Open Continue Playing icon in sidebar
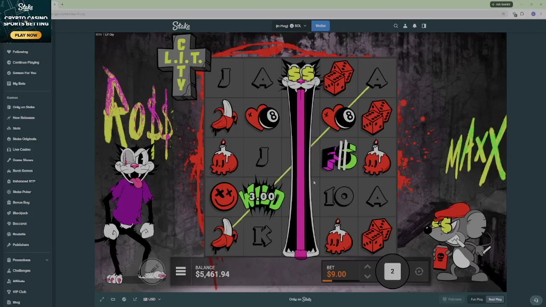 click(9, 62)
